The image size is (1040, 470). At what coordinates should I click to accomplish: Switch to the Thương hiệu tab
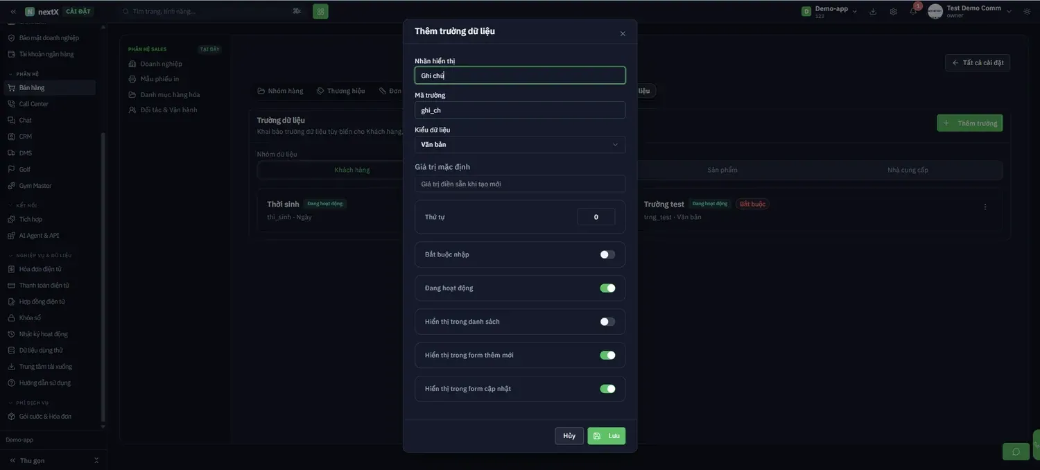[x=340, y=91]
